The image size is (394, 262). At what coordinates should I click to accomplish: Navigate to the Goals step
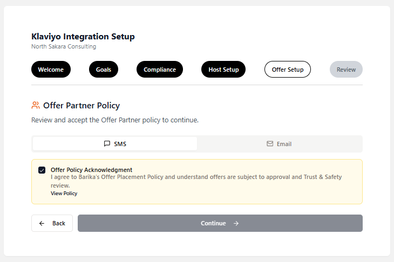104,70
